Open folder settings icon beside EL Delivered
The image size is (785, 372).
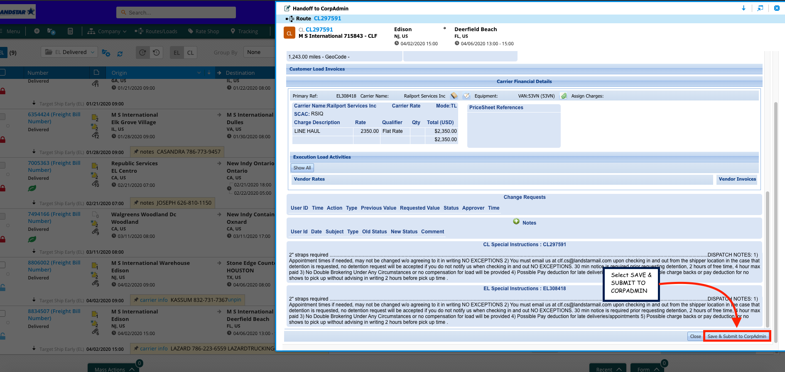[106, 53]
